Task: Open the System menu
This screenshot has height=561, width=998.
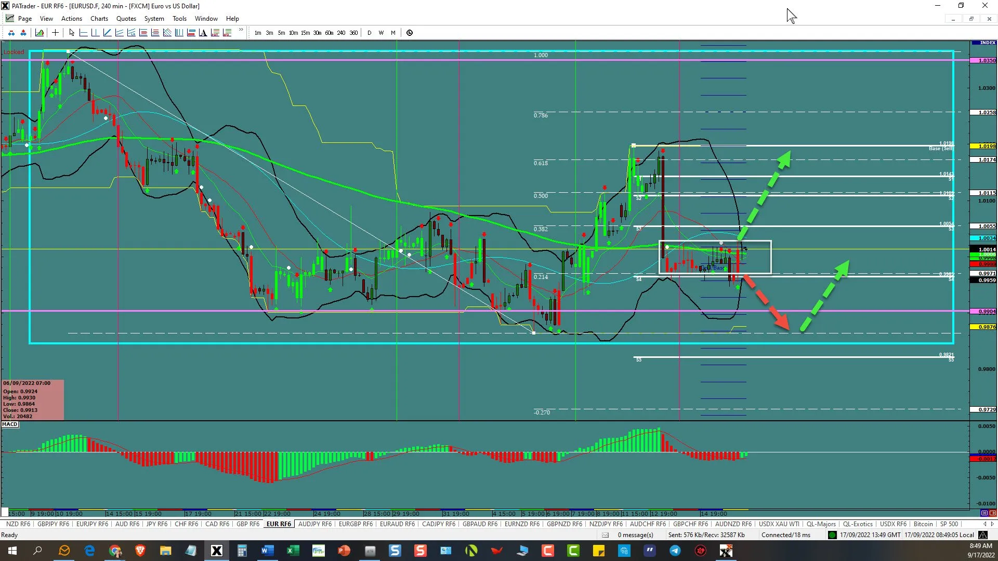Action: click(154, 19)
